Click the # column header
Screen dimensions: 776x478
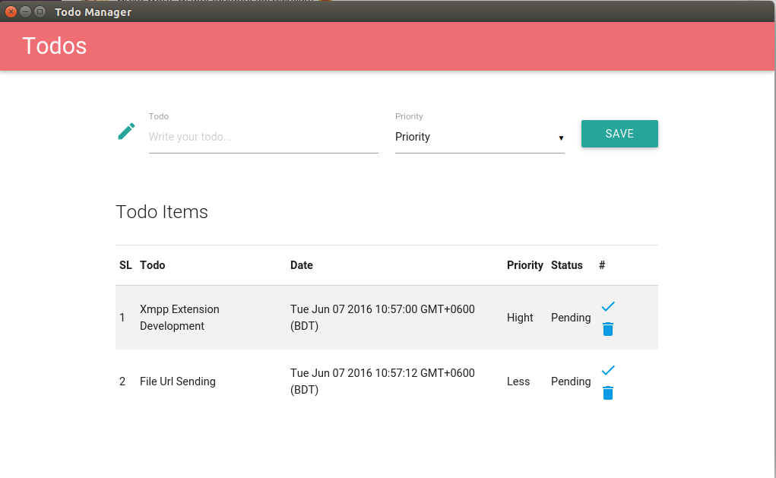coord(601,264)
